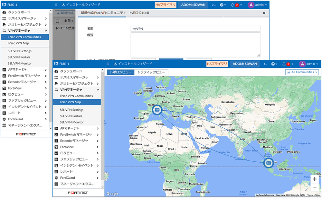
Task: Open hamburger menu in front FMG-1 window
Action: pyautogui.click(x=108, y=64)
